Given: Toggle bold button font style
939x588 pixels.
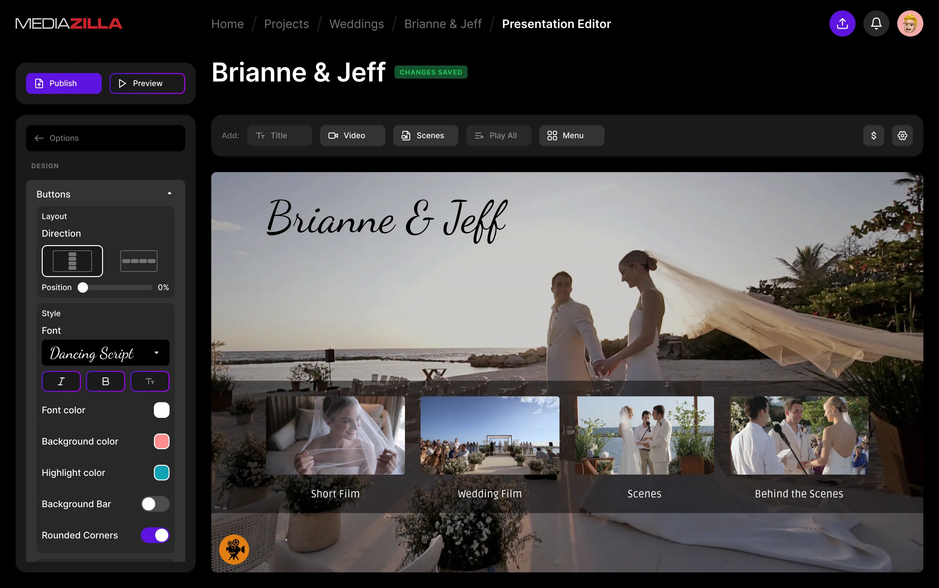Looking at the screenshot, I should point(105,381).
